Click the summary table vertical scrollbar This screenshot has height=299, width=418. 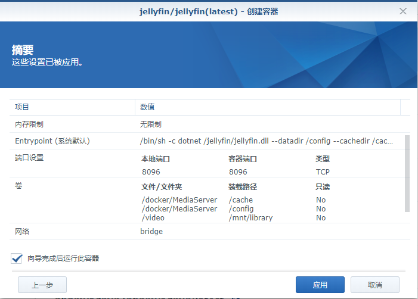(x=407, y=173)
